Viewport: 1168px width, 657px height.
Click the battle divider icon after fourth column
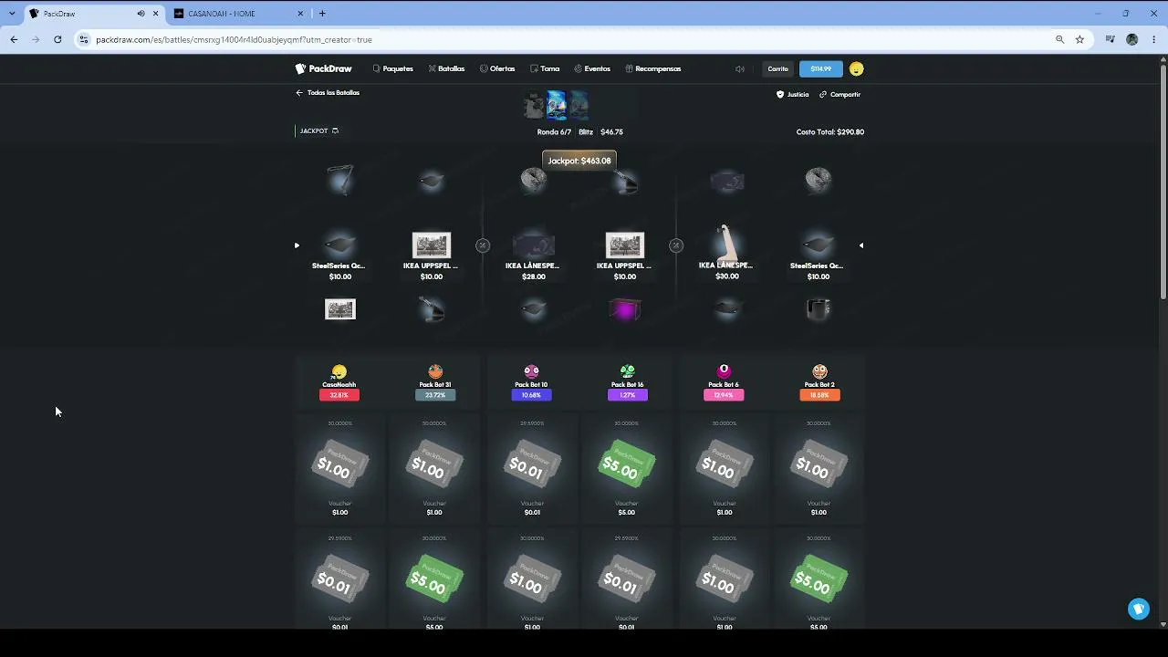pos(676,245)
